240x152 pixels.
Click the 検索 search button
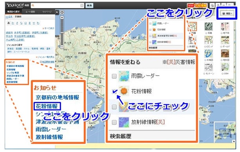point(89,5)
